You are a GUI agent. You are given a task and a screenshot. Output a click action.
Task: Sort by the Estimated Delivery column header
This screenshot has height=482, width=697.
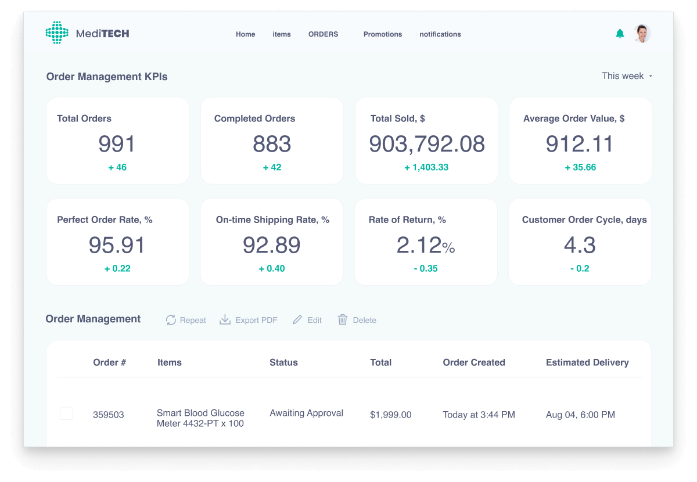point(587,362)
